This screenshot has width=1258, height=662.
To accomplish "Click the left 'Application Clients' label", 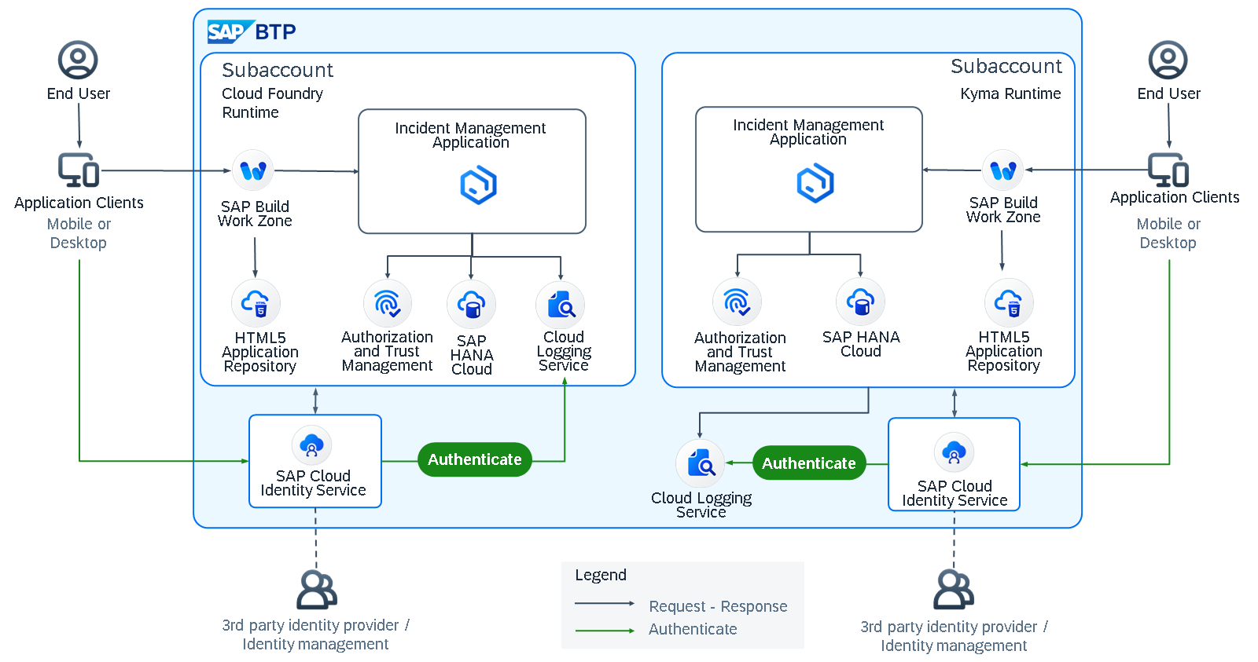I will (79, 203).
